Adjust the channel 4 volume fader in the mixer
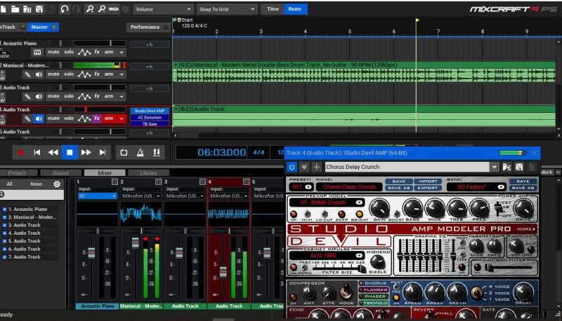 223,272
